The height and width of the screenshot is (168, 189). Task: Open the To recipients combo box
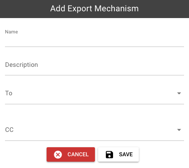94,93
